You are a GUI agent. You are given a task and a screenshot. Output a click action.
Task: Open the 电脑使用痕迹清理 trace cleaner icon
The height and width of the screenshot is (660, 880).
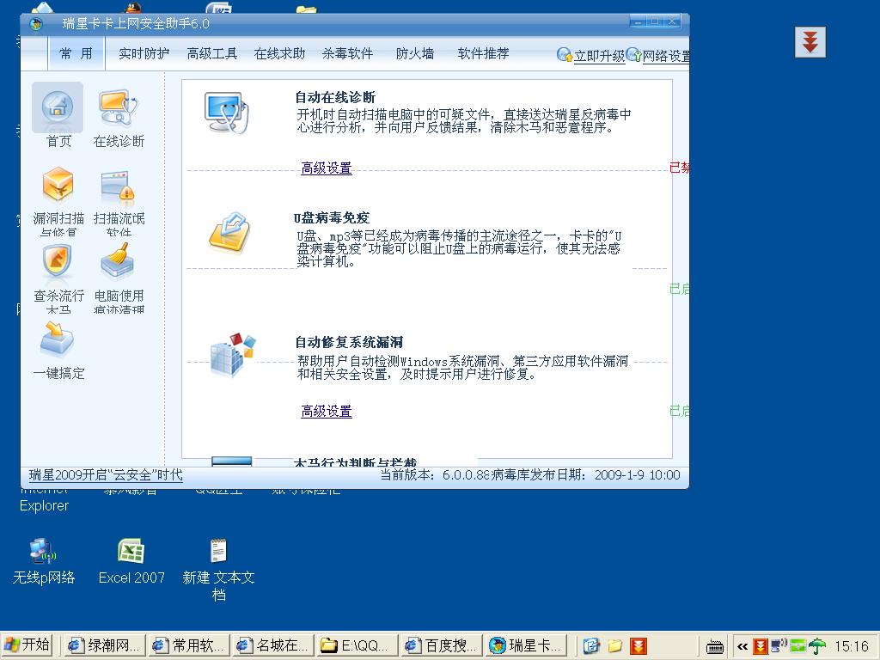[117, 261]
